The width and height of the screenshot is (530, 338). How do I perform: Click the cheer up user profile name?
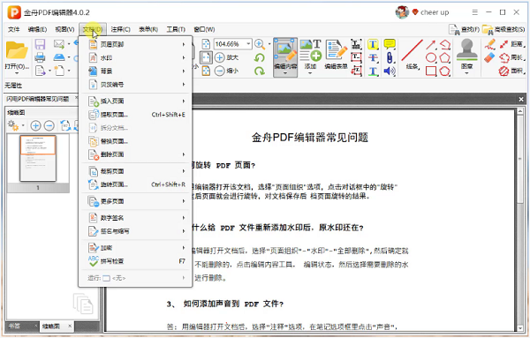[x=435, y=12]
